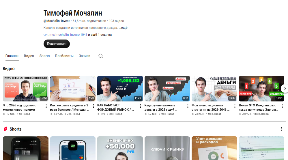Screen dimensions: 288x160
Task: Click 'и ещё 1 ссылка' to see links
Action: coord(100,35)
